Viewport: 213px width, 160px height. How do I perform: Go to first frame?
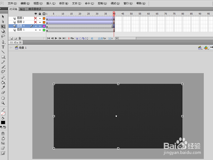[48, 38]
